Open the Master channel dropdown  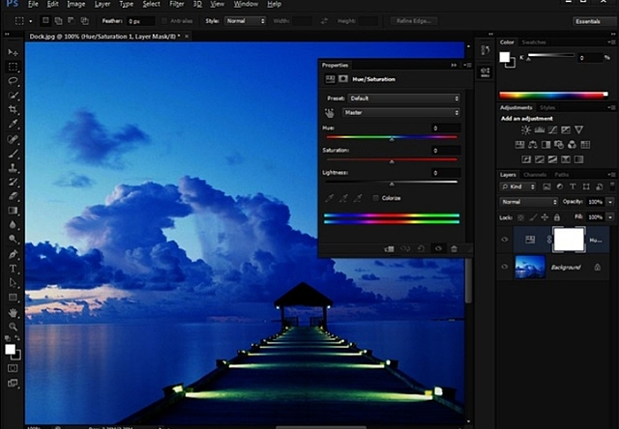(x=401, y=113)
